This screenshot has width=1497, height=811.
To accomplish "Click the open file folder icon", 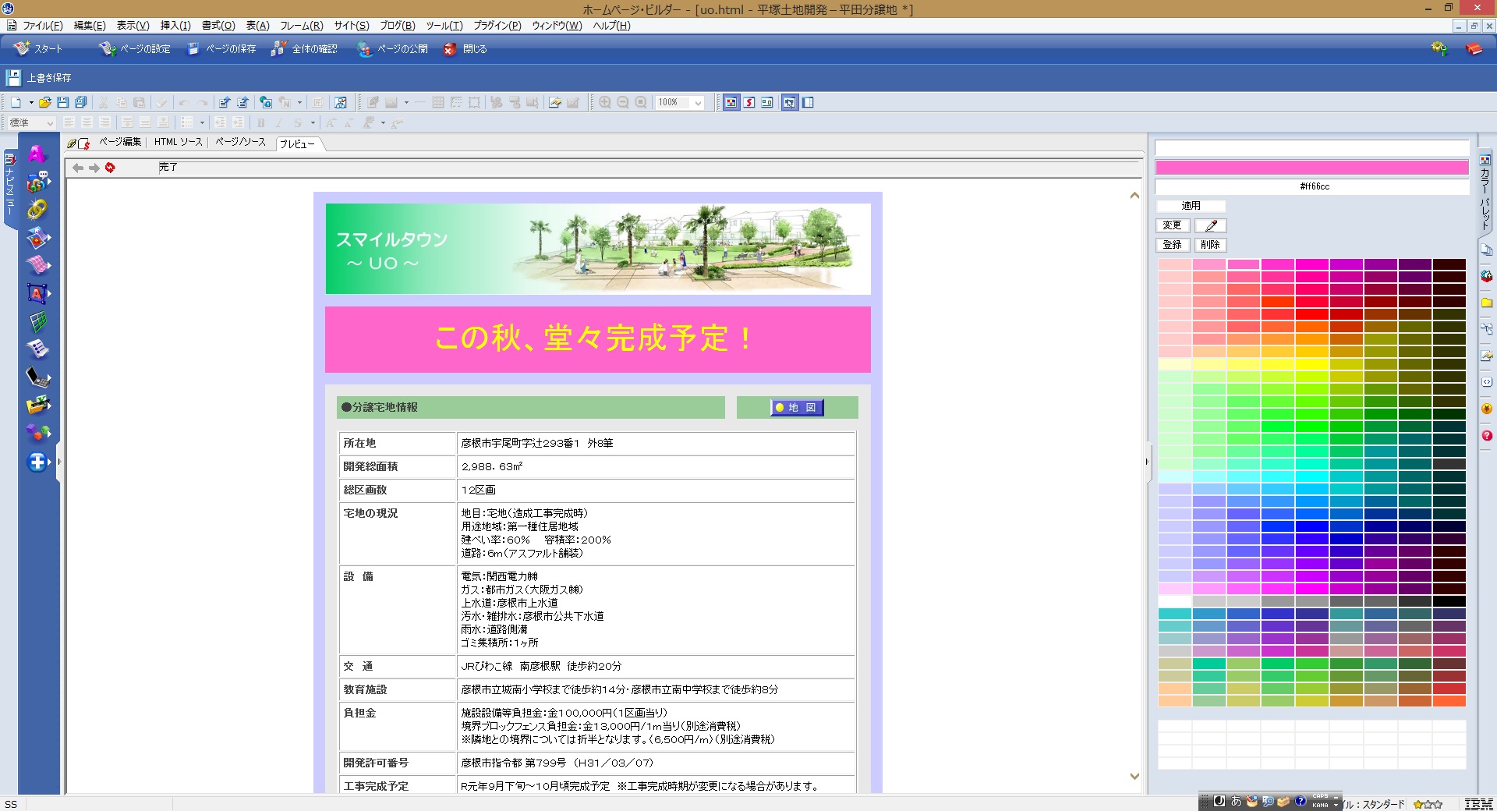I will pyautogui.click(x=45, y=102).
